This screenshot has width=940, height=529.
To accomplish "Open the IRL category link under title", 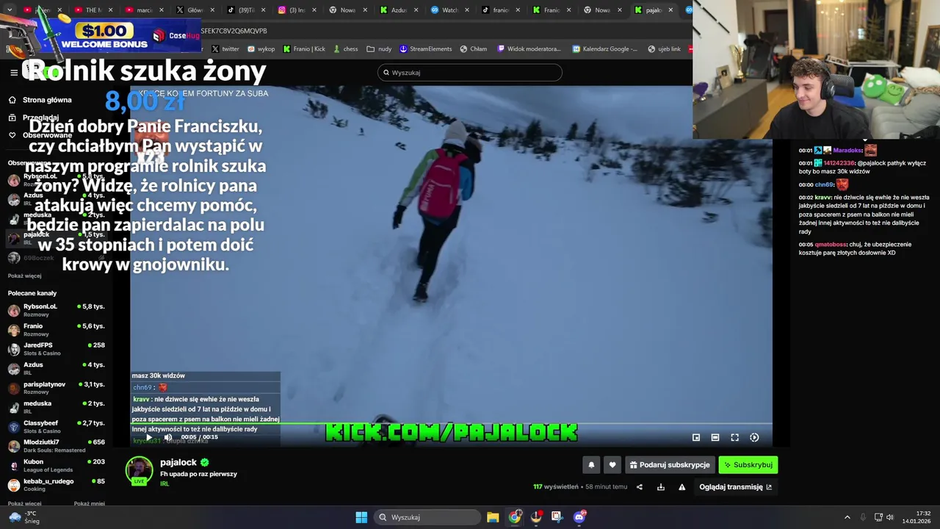I will coord(164,483).
